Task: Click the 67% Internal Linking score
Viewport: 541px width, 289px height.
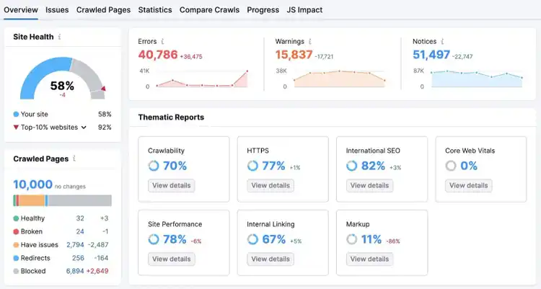Action: pyautogui.click(x=274, y=239)
